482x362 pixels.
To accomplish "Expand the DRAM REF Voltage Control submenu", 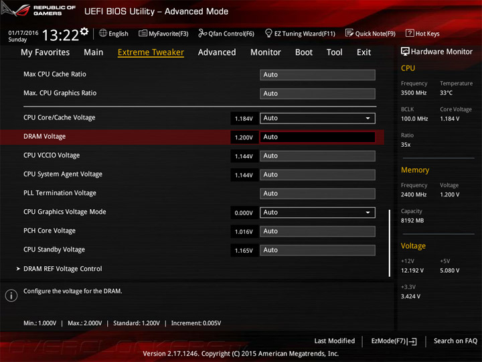I will pos(63,269).
